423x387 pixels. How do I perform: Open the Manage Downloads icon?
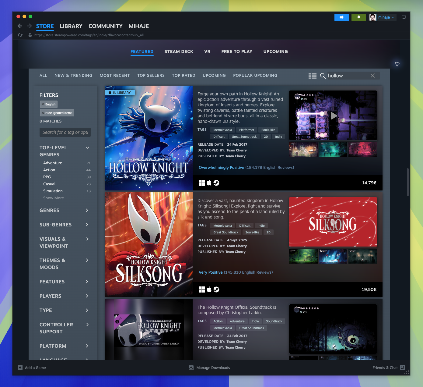(191, 368)
